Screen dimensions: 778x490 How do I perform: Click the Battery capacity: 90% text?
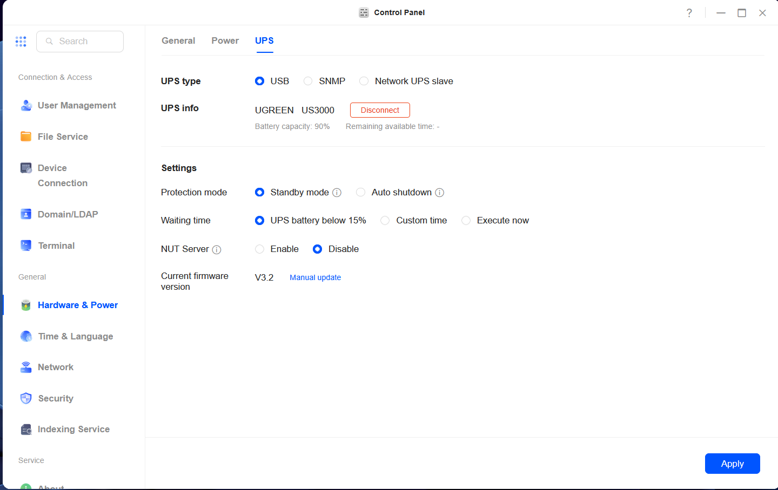point(292,126)
